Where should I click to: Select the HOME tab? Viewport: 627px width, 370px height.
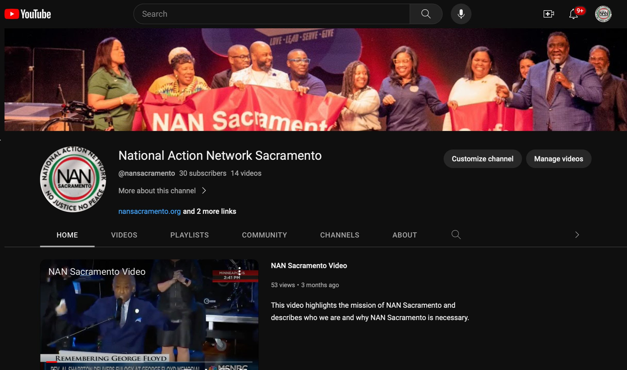pos(67,235)
